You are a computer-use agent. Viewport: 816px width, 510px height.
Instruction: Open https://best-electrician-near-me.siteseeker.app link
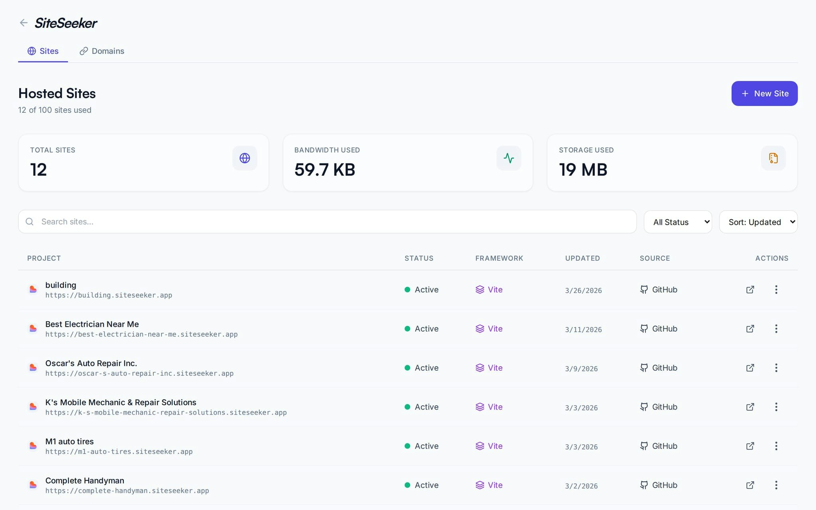click(141, 334)
